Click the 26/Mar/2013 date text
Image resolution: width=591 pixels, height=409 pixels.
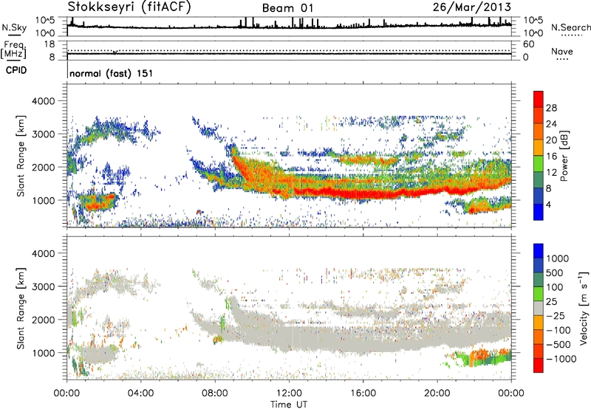471,7
